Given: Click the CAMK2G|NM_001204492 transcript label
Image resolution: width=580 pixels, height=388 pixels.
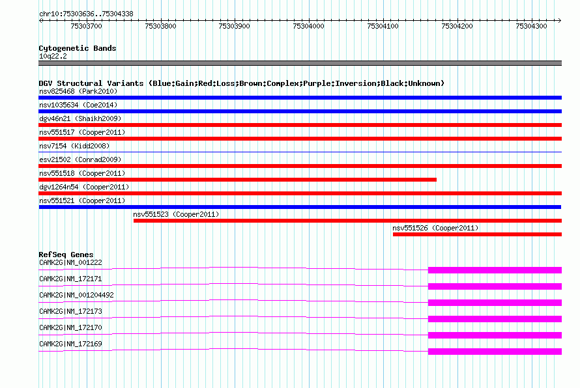Looking at the screenshot, I should click(76, 296).
